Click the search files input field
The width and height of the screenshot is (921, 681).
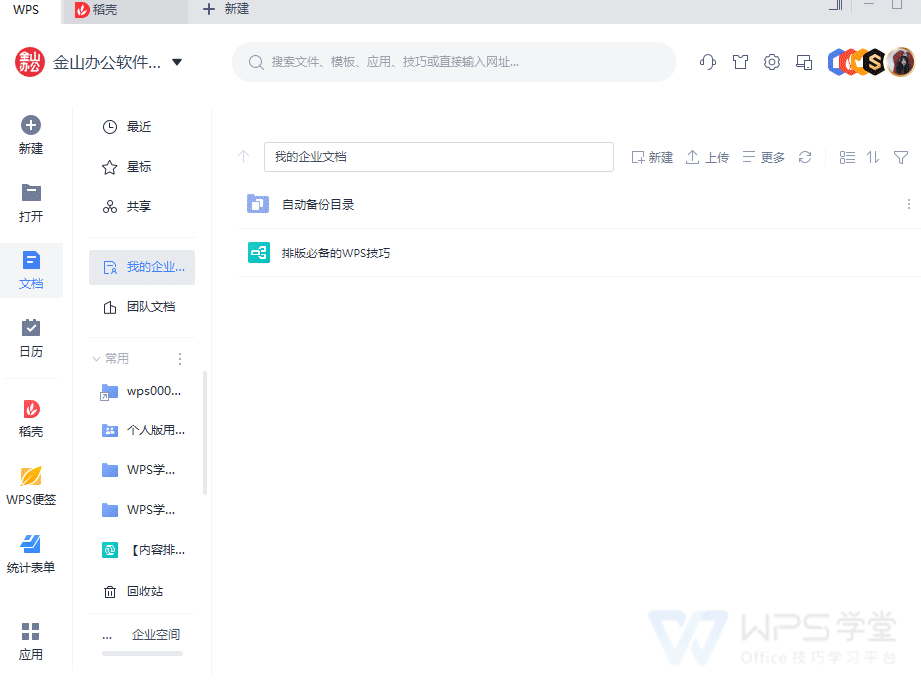click(454, 62)
